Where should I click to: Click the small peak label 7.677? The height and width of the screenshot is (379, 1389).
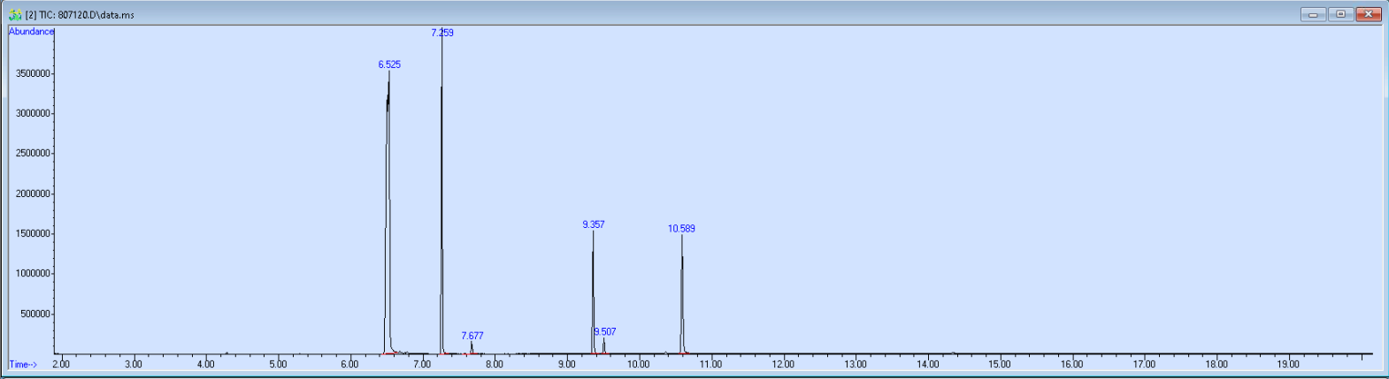(x=472, y=336)
